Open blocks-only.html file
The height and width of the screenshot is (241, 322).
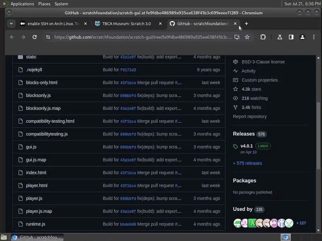point(42,83)
